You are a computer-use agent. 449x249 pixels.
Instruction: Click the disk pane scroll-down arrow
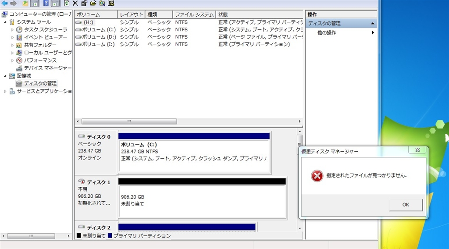(300, 228)
